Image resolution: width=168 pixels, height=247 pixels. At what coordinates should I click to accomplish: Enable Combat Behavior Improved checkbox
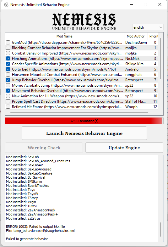[x=8, y=53]
